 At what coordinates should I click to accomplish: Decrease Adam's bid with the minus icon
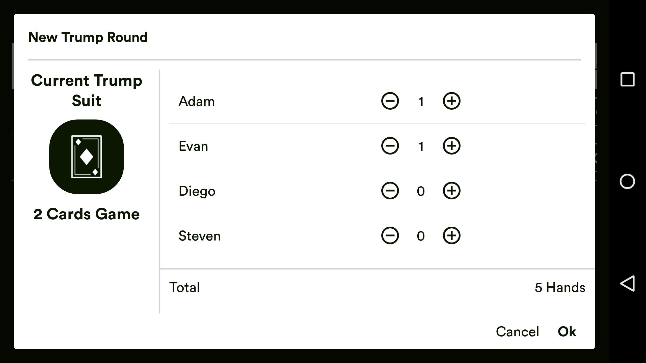(390, 101)
